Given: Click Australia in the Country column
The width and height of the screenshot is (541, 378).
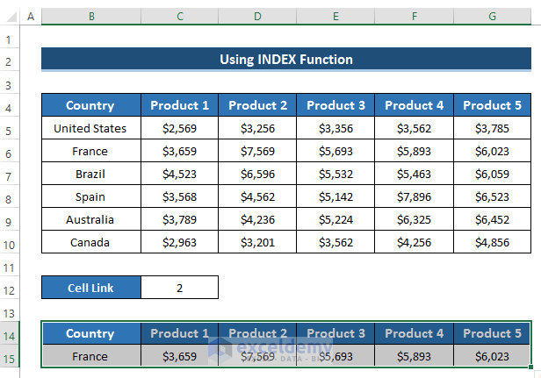Looking at the screenshot, I should click(90, 220).
